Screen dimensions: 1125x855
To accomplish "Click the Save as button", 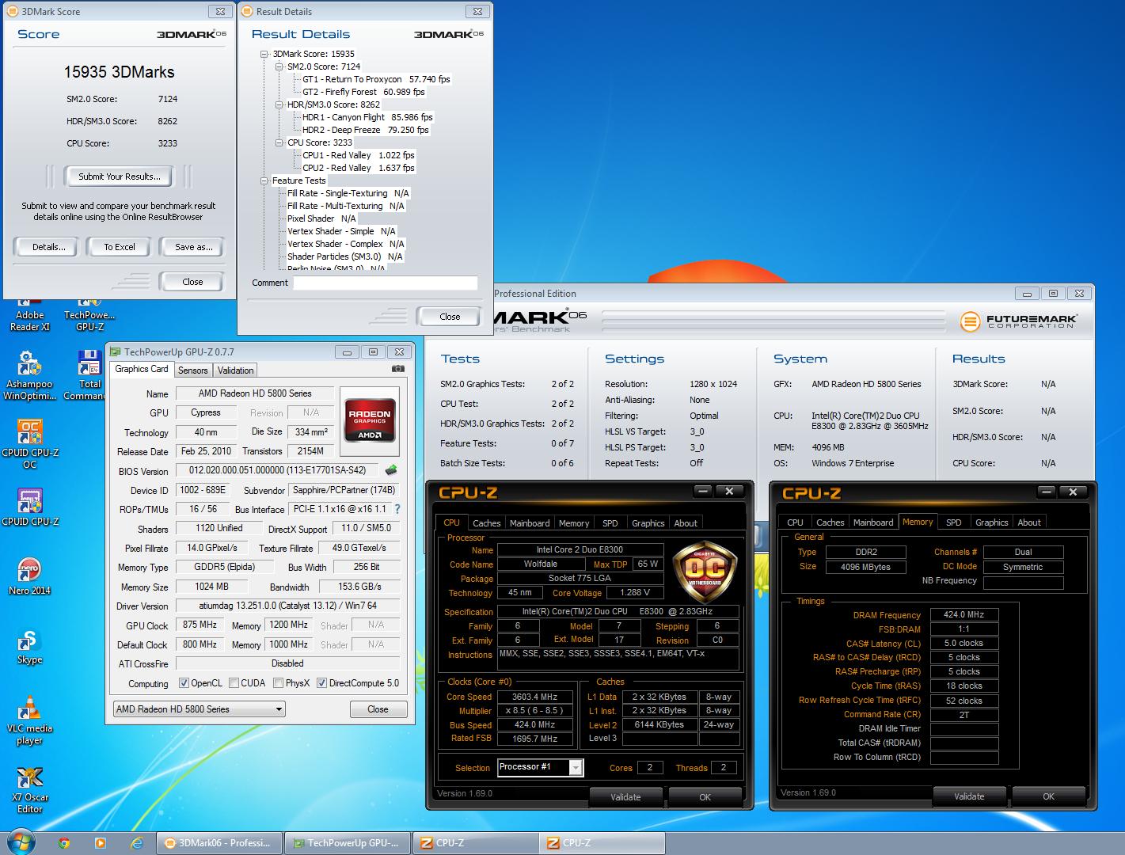I will click(x=193, y=247).
